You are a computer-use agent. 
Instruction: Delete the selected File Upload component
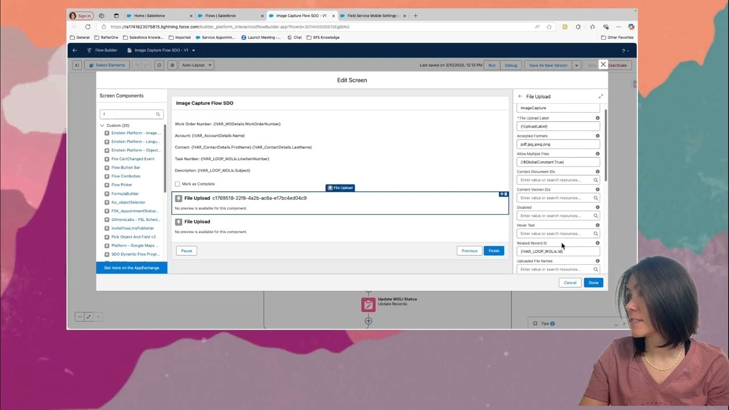[x=506, y=194]
